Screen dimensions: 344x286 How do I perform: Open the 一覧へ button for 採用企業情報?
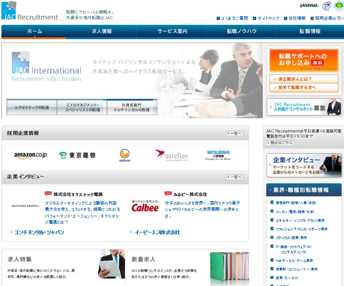pos(234,134)
